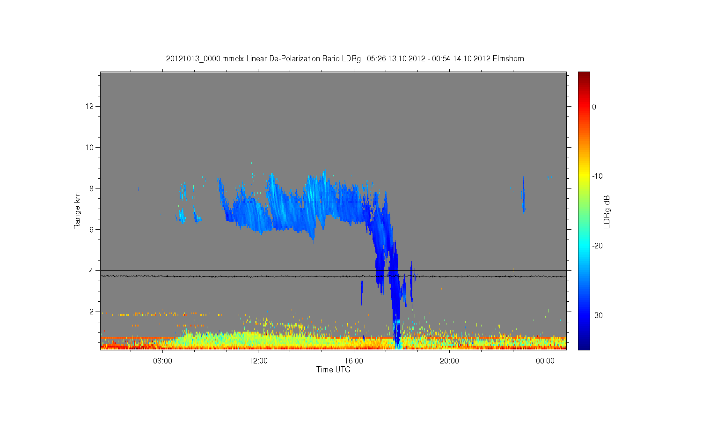Click the 20:00 time tick label
The width and height of the screenshot is (702, 421).
pyautogui.click(x=449, y=361)
